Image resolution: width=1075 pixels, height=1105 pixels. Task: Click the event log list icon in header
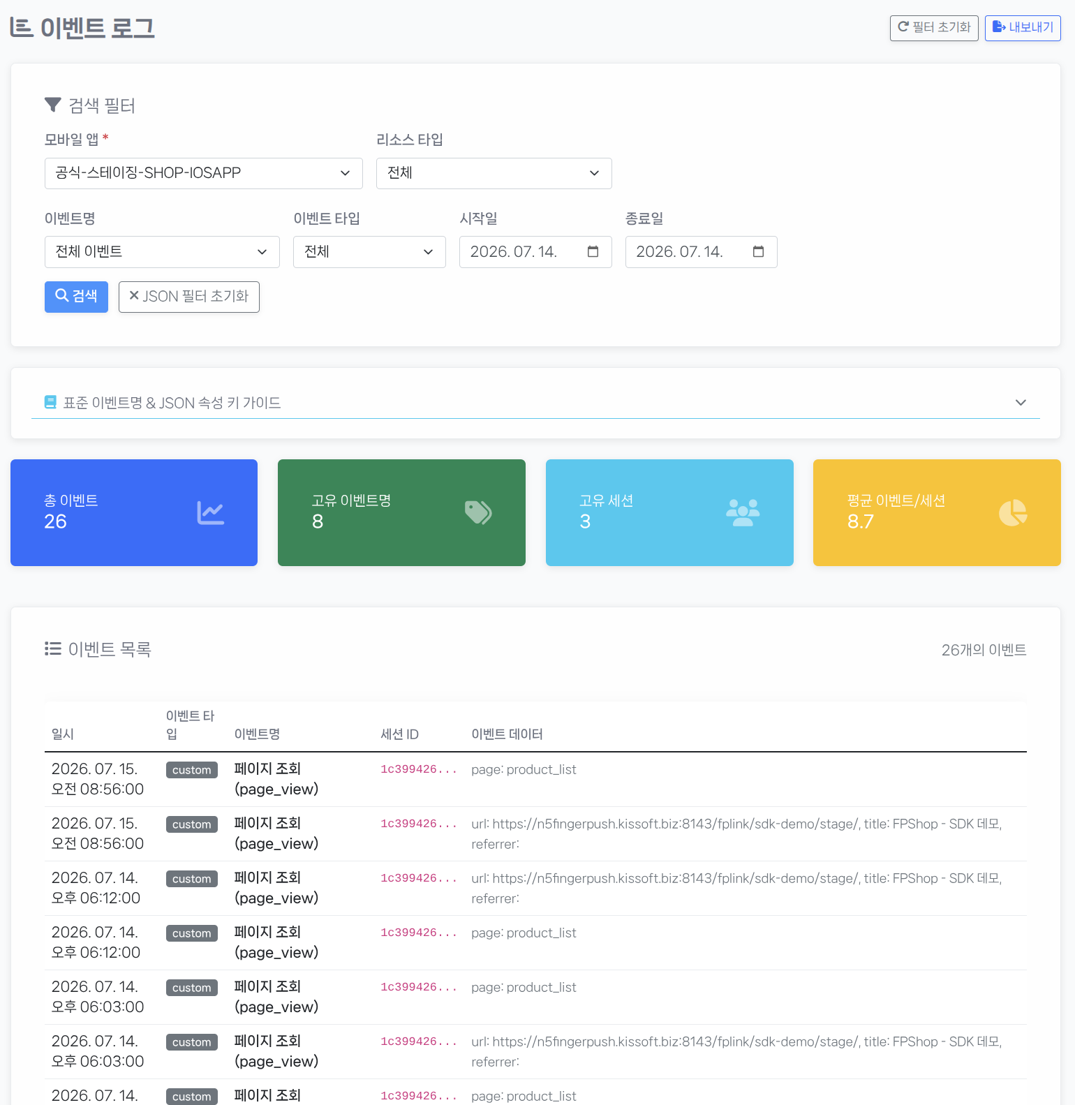point(22,28)
